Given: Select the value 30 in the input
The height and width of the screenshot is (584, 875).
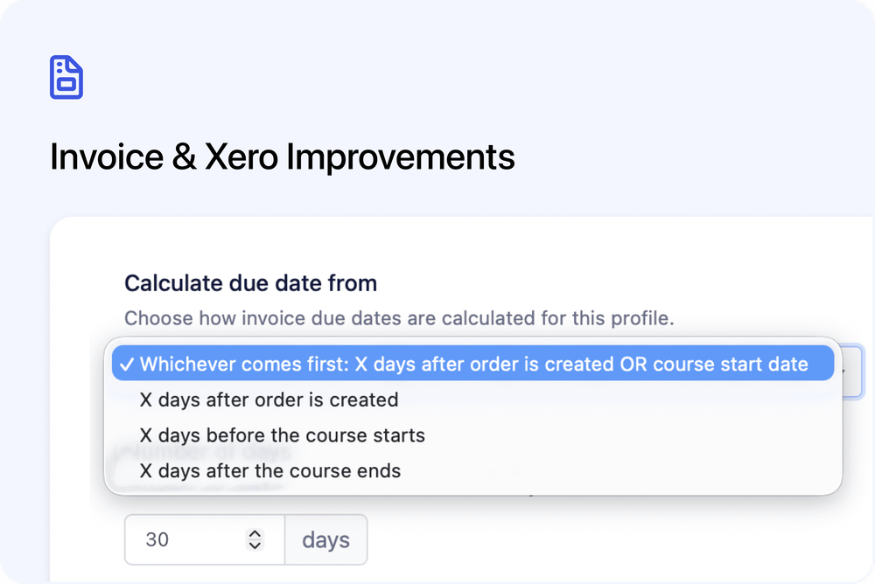Looking at the screenshot, I should 159,539.
